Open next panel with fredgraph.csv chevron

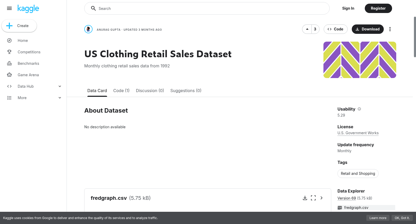coord(322,198)
